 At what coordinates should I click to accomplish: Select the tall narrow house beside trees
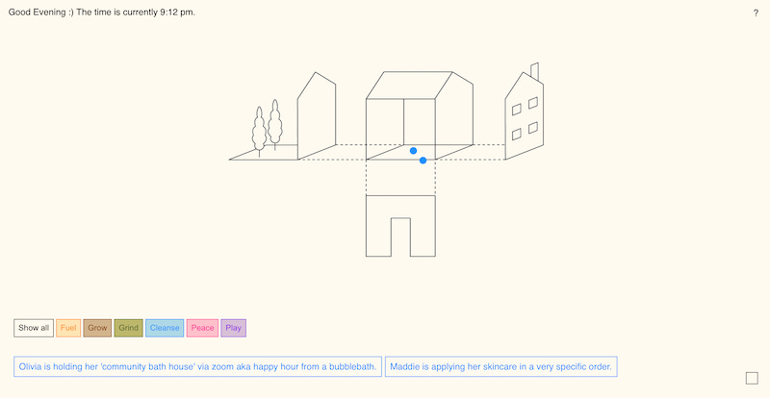(x=317, y=115)
